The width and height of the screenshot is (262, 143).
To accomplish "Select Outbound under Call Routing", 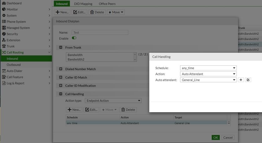I will [26, 65].
